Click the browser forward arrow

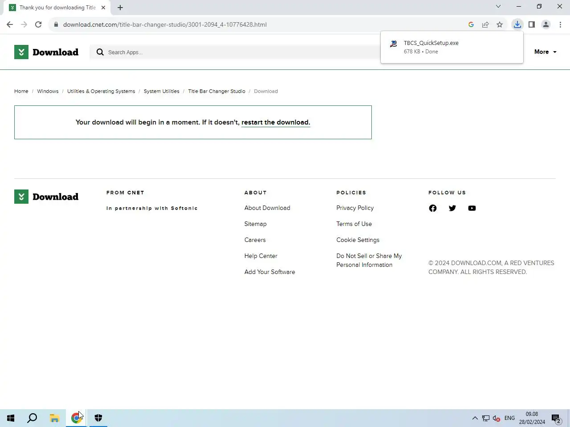point(24,24)
